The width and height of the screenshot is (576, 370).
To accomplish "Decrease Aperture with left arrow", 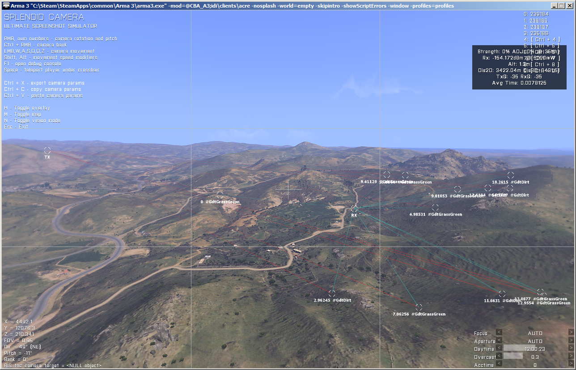I will [x=499, y=340].
